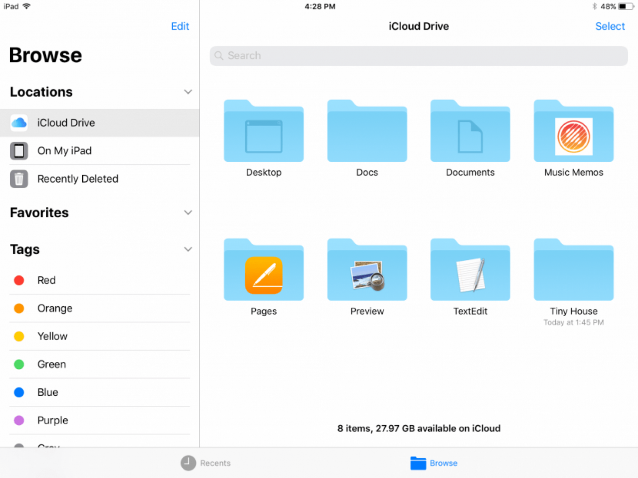Click the Pages folder name
Screen dimensions: 638x478
pyautogui.click(x=264, y=312)
